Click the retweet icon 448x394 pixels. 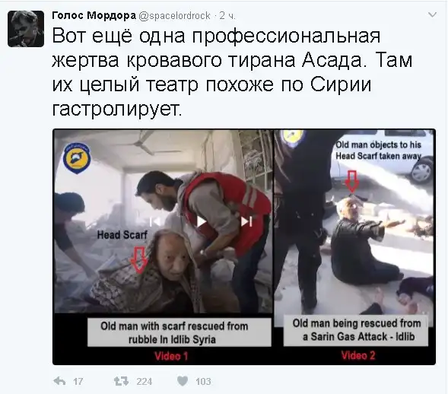point(121,381)
